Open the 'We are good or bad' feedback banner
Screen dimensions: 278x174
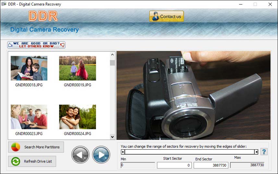coord(36,45)
